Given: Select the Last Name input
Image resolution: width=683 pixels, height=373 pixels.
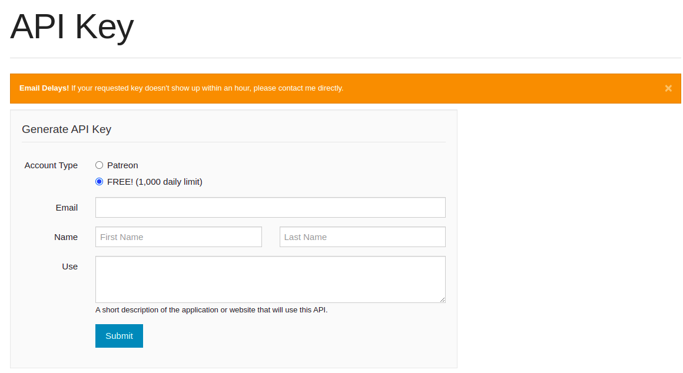Looking at the screenshot, I should pyautogui.click(x=362, y=237).
